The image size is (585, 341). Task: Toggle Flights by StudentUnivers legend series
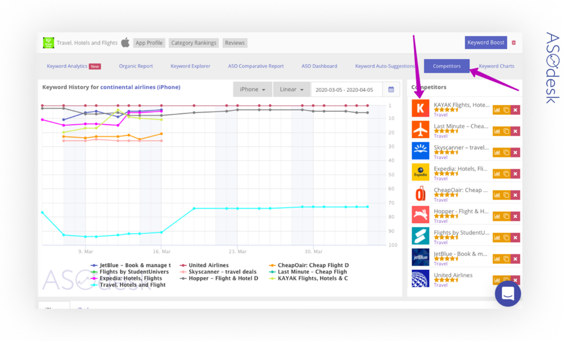(x=130, y=272)
